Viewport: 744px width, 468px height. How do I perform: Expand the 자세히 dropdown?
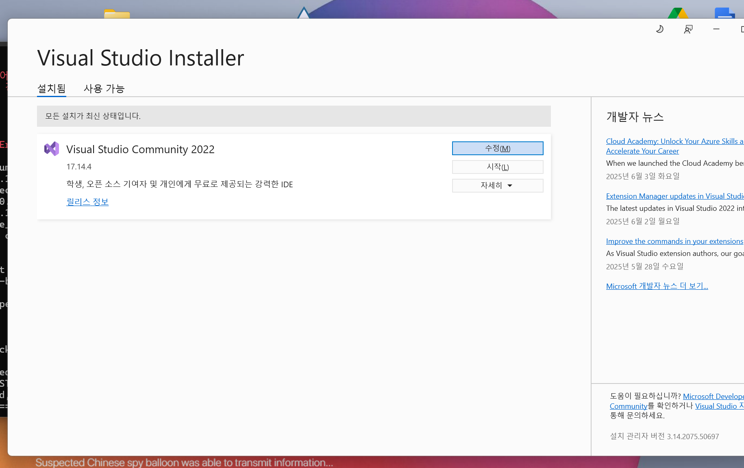point(498,186)
